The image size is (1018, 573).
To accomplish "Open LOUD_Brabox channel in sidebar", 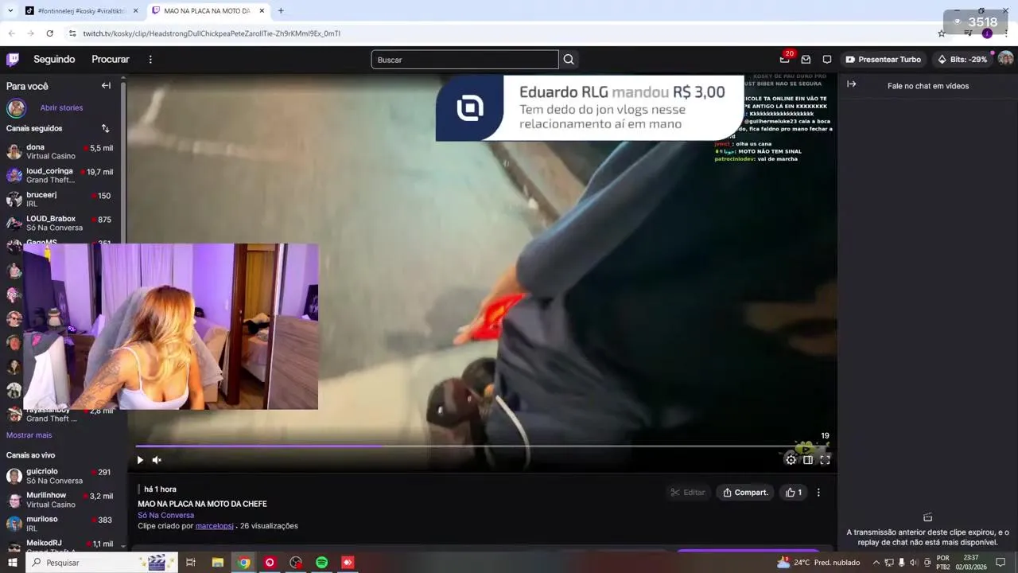I will [60, 223].
